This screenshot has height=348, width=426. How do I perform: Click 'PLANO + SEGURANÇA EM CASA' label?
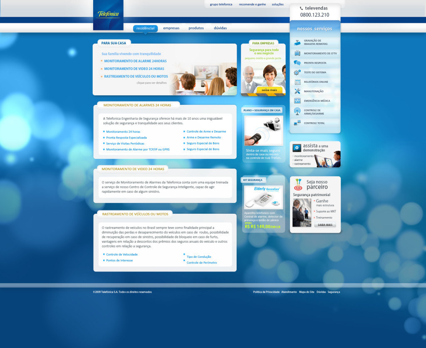pos(262,111)
